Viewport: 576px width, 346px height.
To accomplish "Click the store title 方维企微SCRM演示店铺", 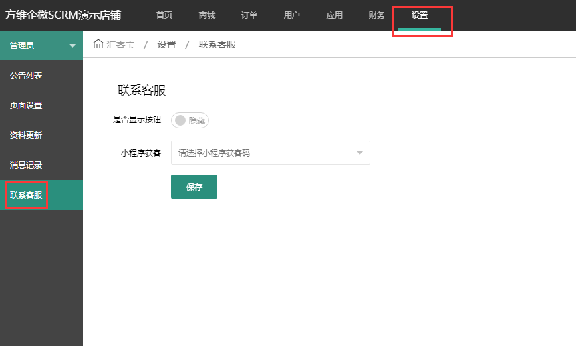I will [63, 15].
